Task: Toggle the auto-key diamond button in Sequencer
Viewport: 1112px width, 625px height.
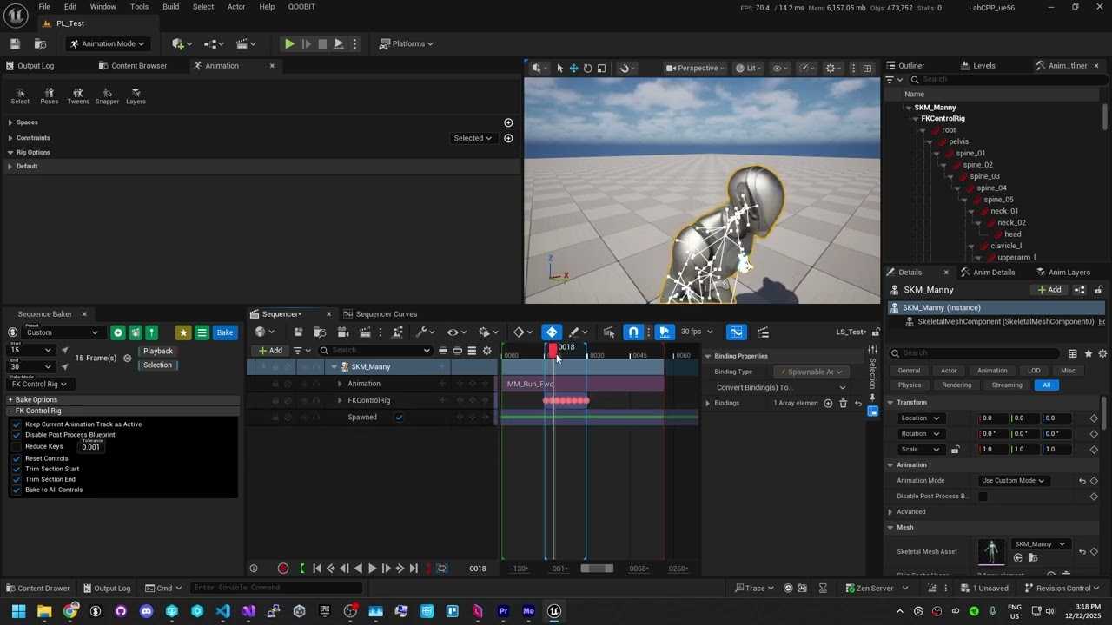Action: coord(552,332)
